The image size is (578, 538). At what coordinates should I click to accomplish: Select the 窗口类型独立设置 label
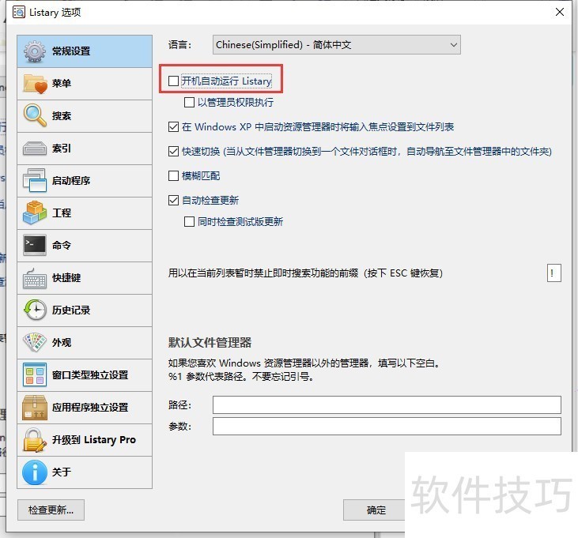[x=90, y=375]
